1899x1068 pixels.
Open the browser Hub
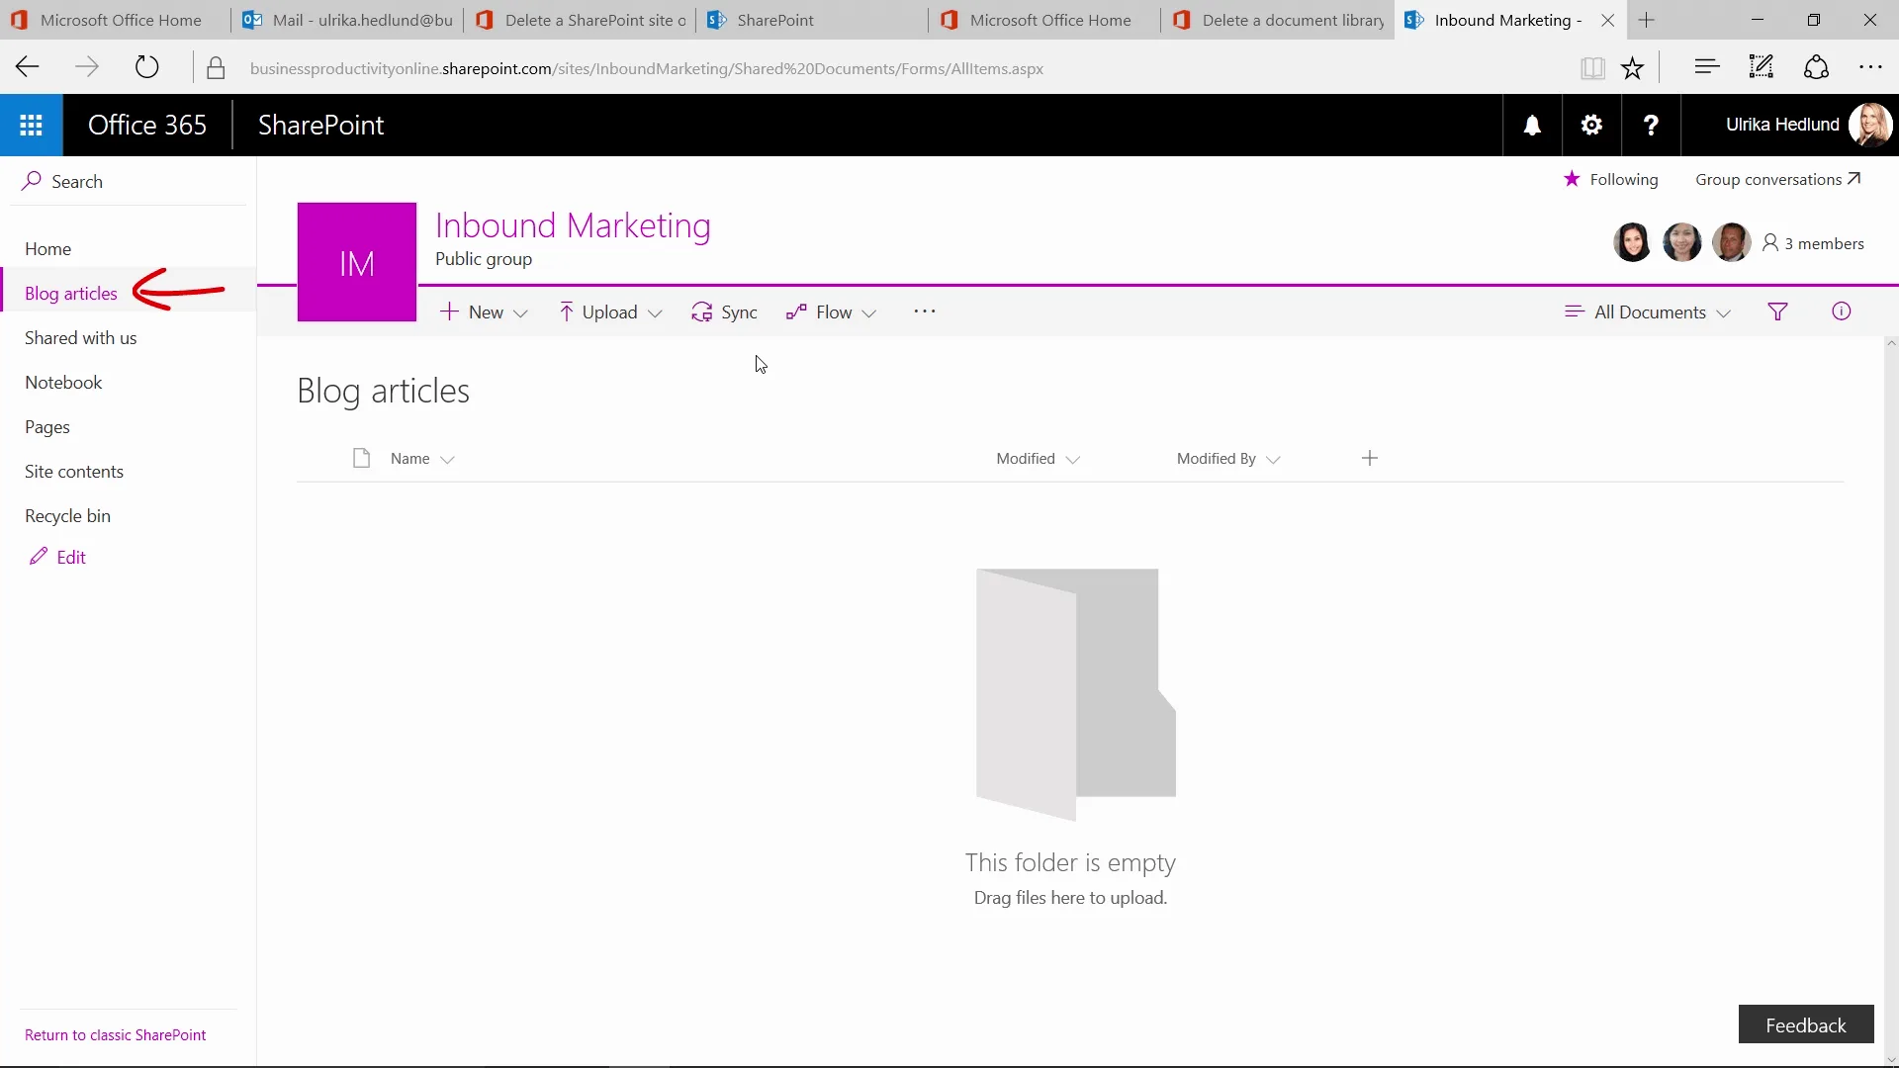(x=1706, y=67)
